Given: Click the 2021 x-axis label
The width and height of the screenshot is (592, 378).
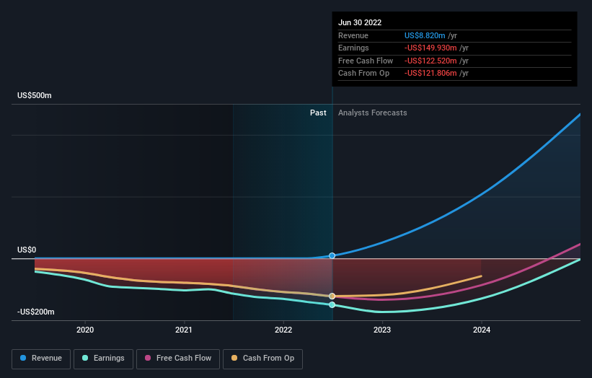Looking at the screenshot, I should click(183, 330).
